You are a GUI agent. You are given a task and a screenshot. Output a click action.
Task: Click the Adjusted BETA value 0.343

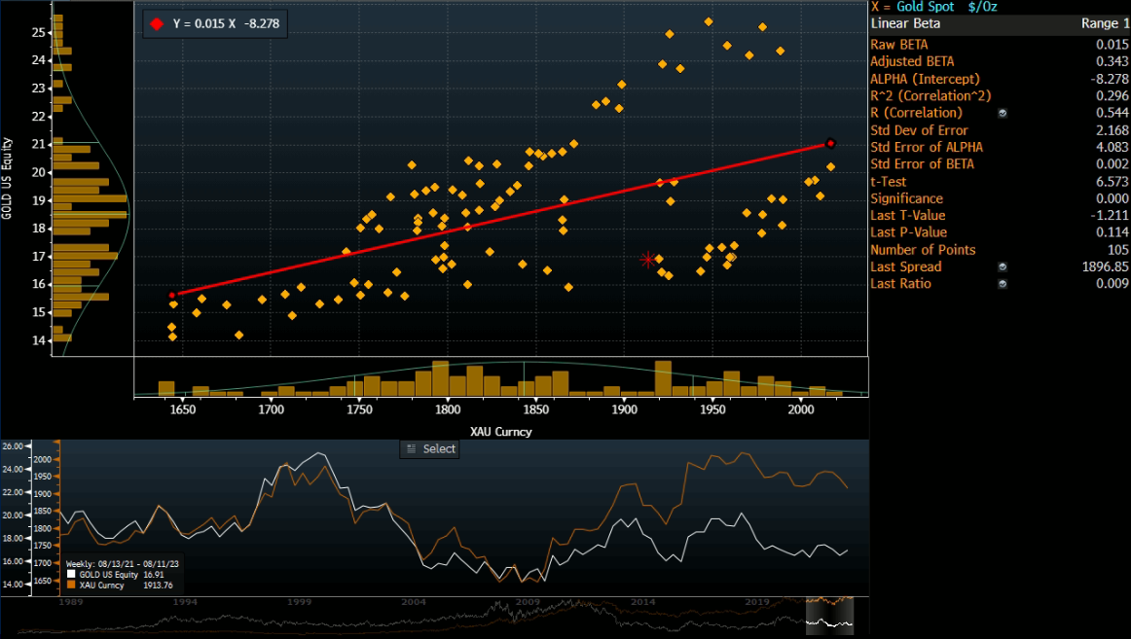pyautogui.click(x=1113, y=62)
